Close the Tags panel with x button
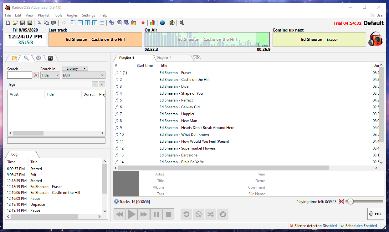The height and width of the screenshot is (232, 389). pos(102,84)
